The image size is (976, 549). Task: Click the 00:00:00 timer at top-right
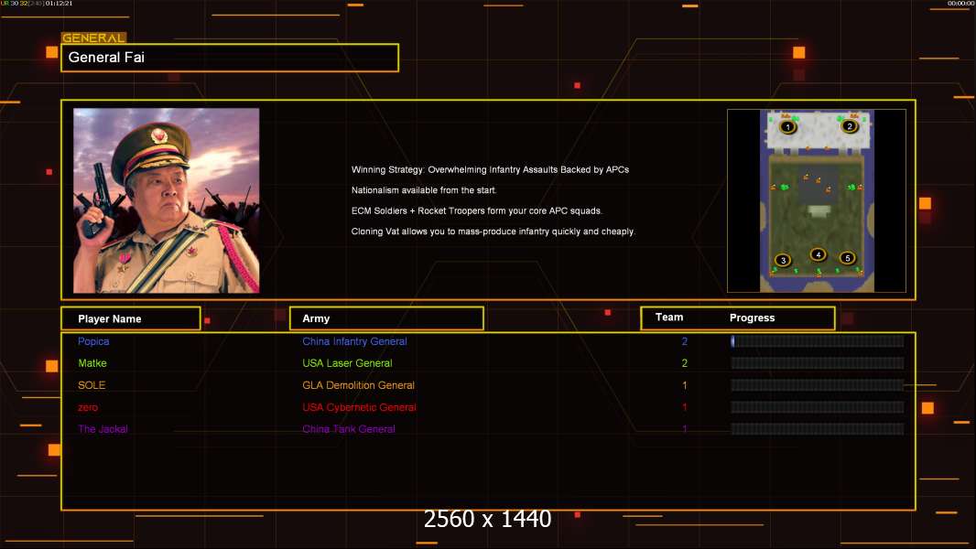point(960,3)
